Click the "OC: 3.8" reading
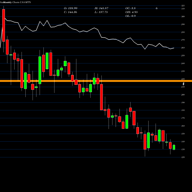The height and width of the screenshot is (192, 192). [130, 8]
